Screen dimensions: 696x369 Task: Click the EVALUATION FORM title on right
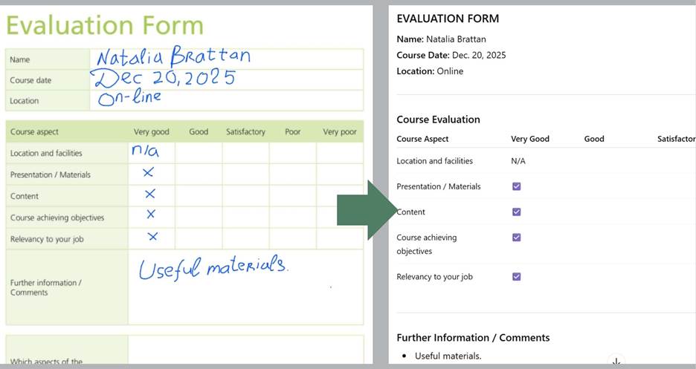(x=448, y=19)
